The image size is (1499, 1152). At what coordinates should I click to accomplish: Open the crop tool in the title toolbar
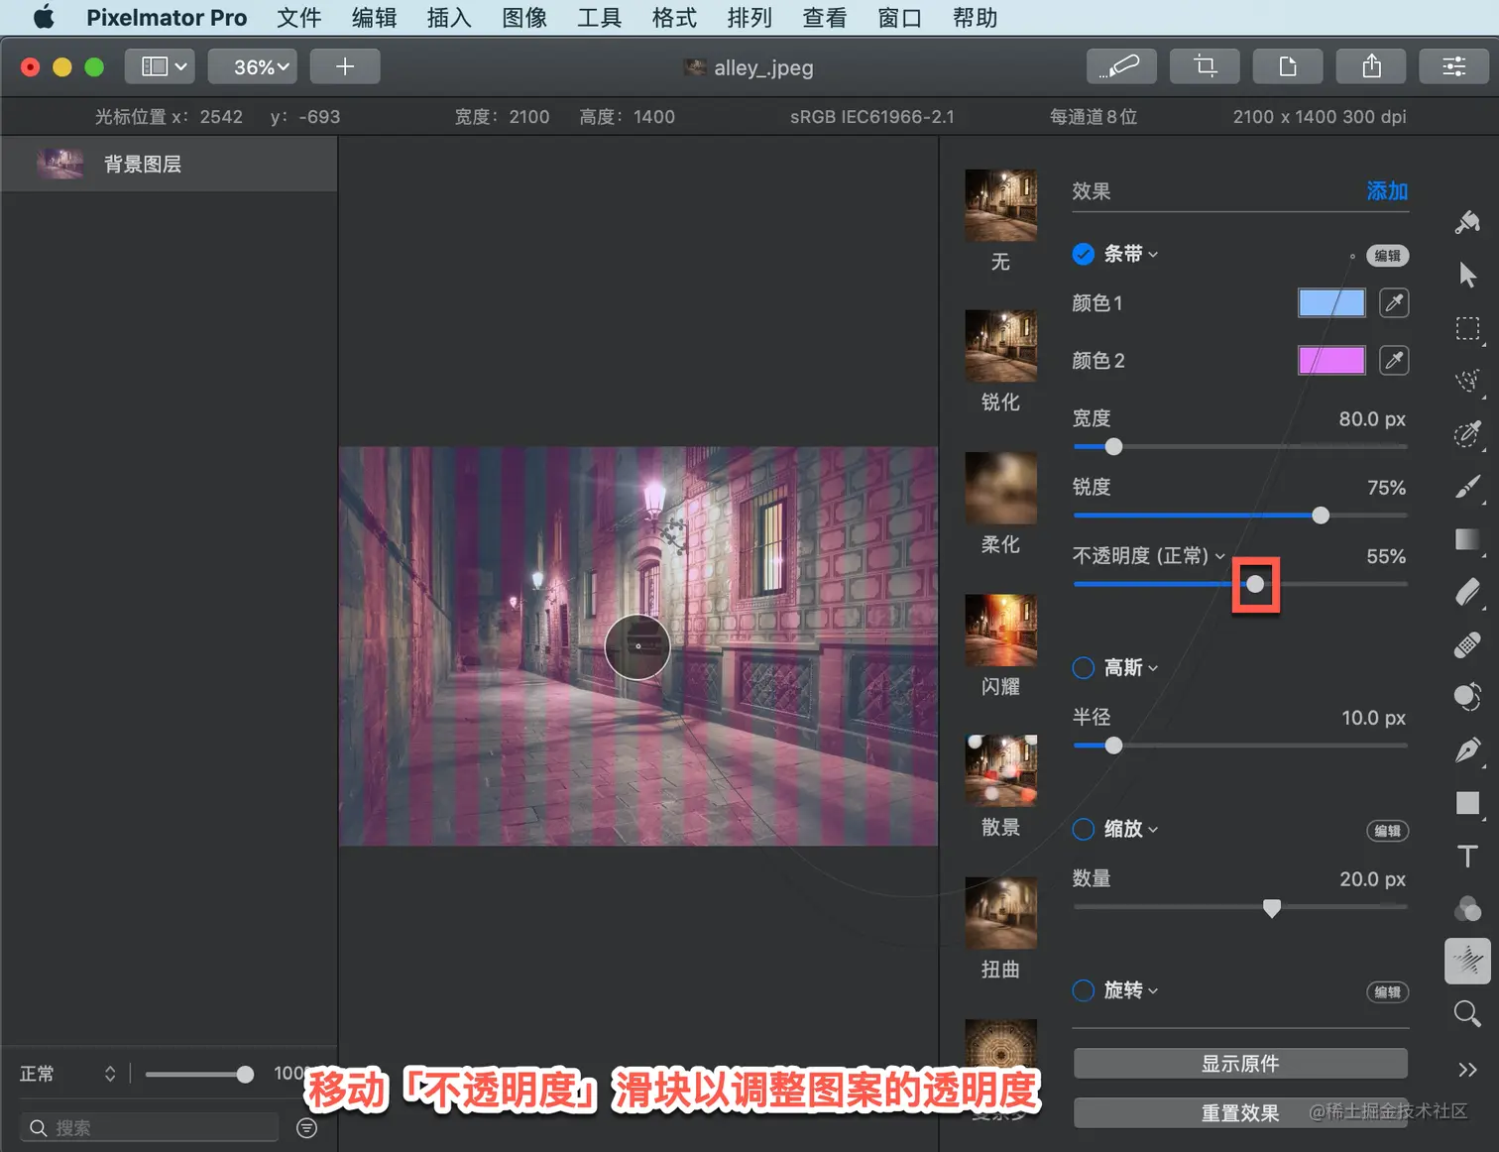tap(1205, 66)
